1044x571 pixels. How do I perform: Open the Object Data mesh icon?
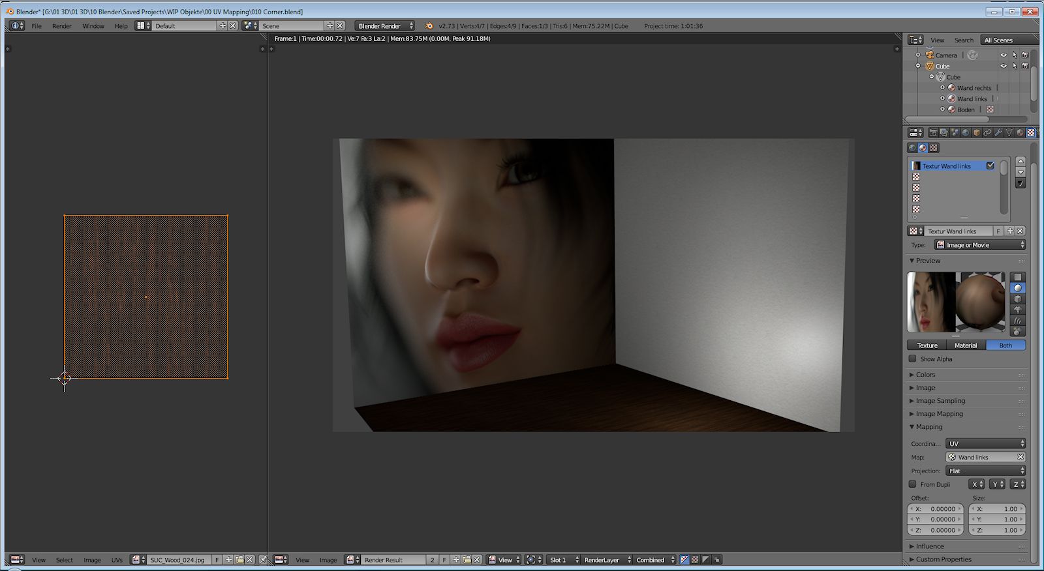coord(1009,132)
